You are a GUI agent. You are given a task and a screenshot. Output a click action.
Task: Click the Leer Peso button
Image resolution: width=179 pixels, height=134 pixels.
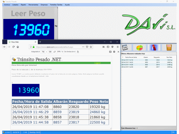pyautogui.click(x=28, y=13)
